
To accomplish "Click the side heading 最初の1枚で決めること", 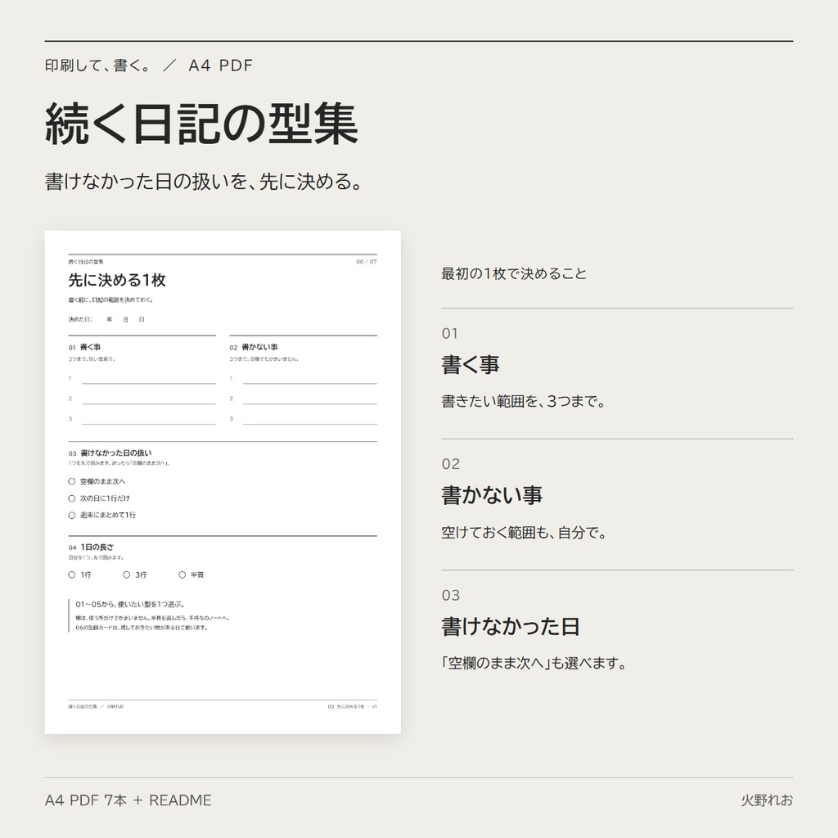I will [x=514, y=274].
